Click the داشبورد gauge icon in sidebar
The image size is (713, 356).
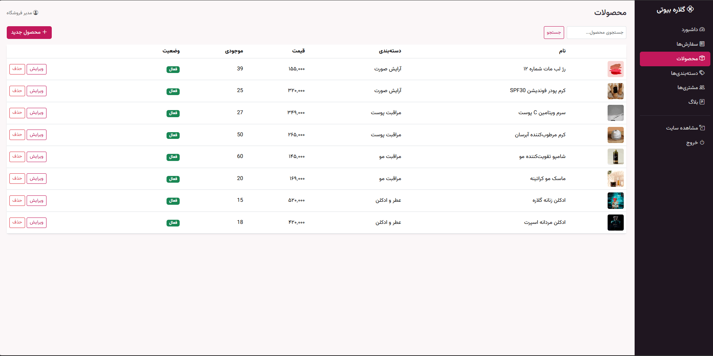[x=702, y=29]
